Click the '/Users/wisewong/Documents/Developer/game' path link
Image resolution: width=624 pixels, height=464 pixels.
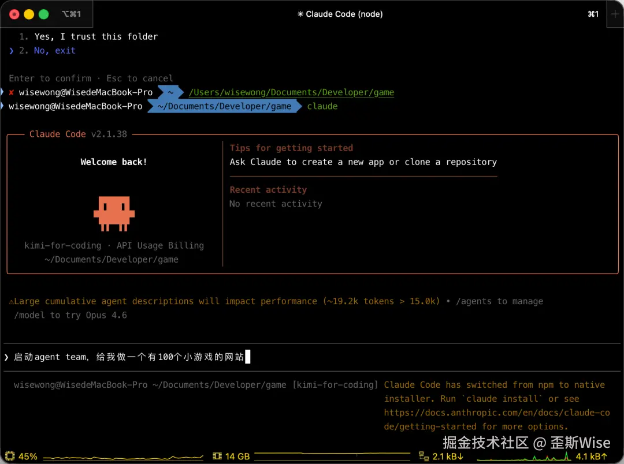tap(291, 92)
